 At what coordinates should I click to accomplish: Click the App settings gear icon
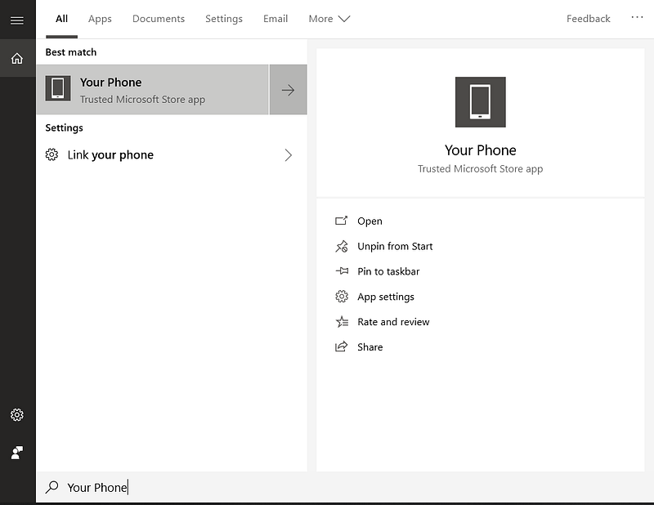(x=342, y=297)
